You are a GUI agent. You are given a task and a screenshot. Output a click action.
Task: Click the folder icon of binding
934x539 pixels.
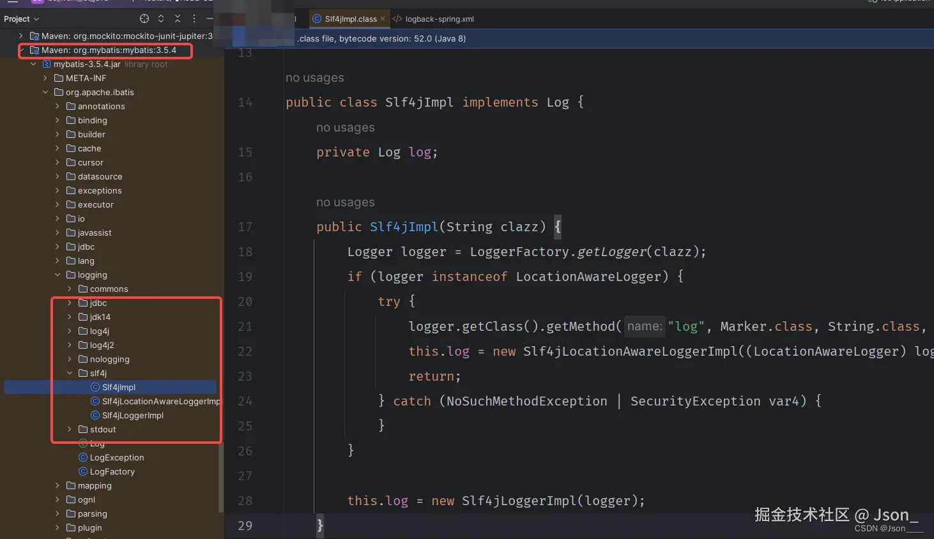click(71, 120)
